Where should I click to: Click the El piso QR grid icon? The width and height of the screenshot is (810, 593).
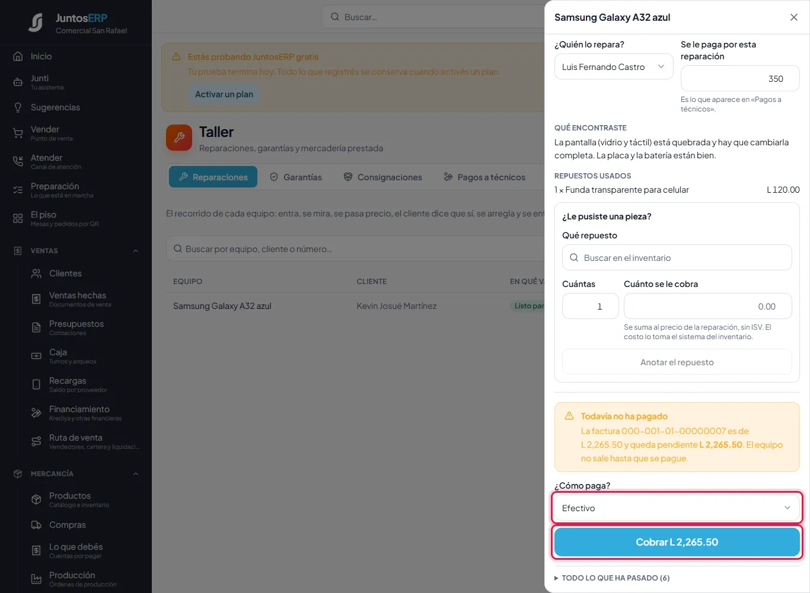(x=18, y=218)
